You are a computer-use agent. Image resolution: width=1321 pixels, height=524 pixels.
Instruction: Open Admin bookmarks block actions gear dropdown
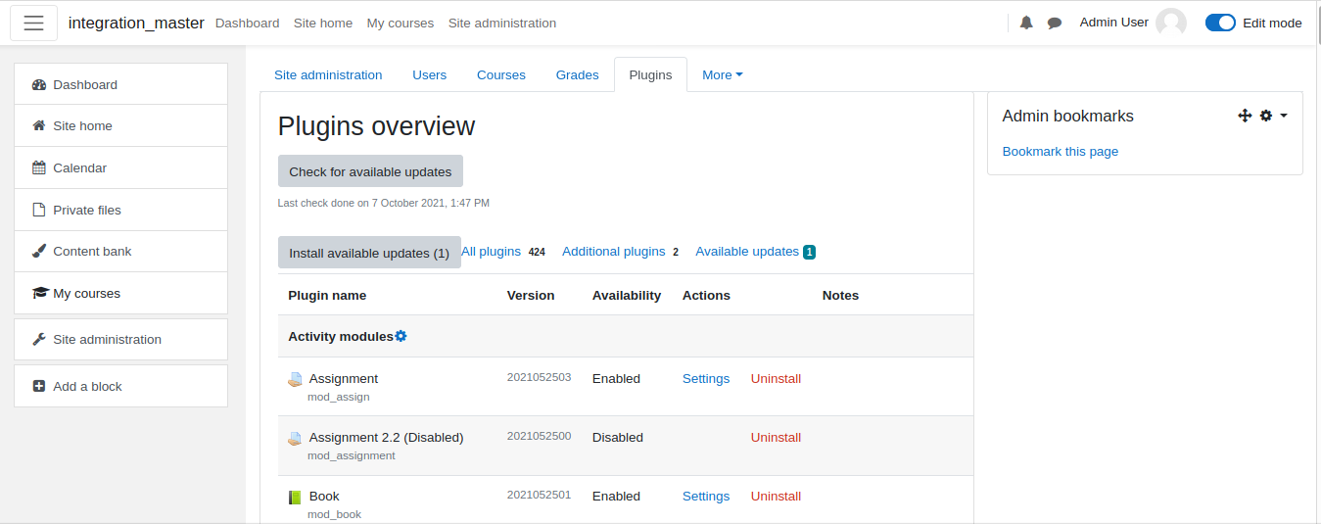pyautogui.click(x=1273, y=116)
